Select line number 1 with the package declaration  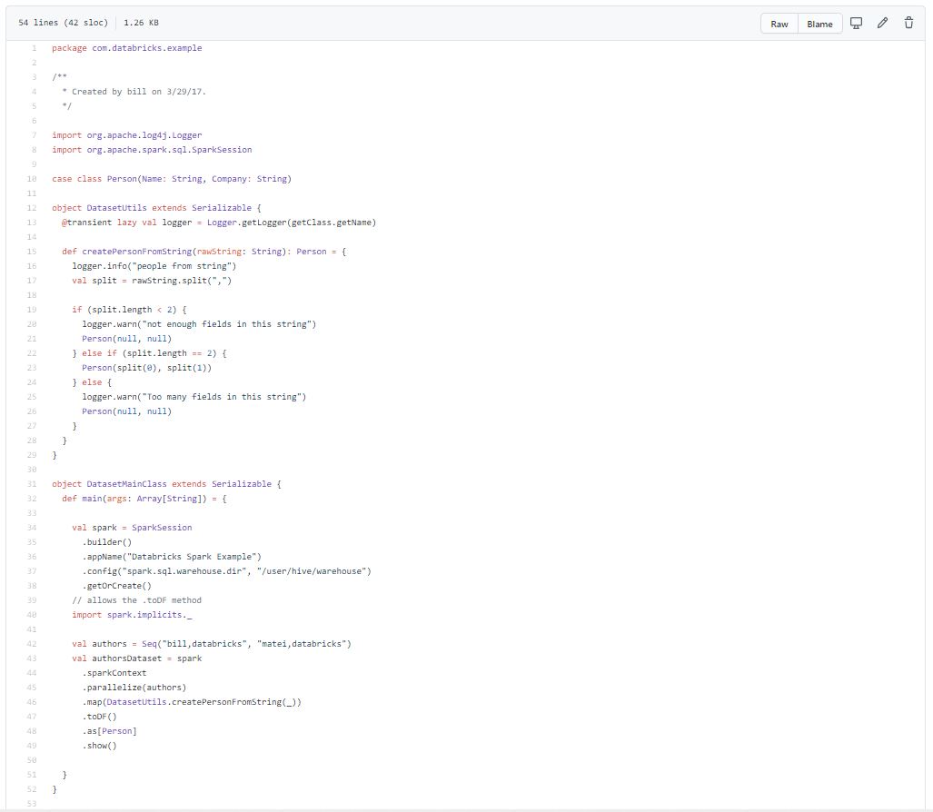[x=34, y=47]
